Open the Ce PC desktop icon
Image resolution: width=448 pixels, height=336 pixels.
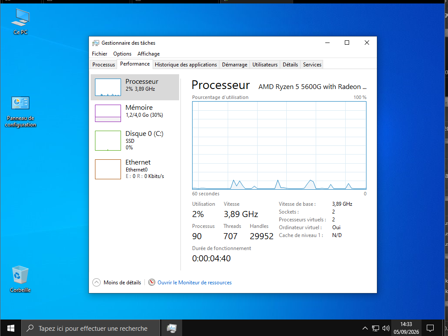(x=20, y=22)
